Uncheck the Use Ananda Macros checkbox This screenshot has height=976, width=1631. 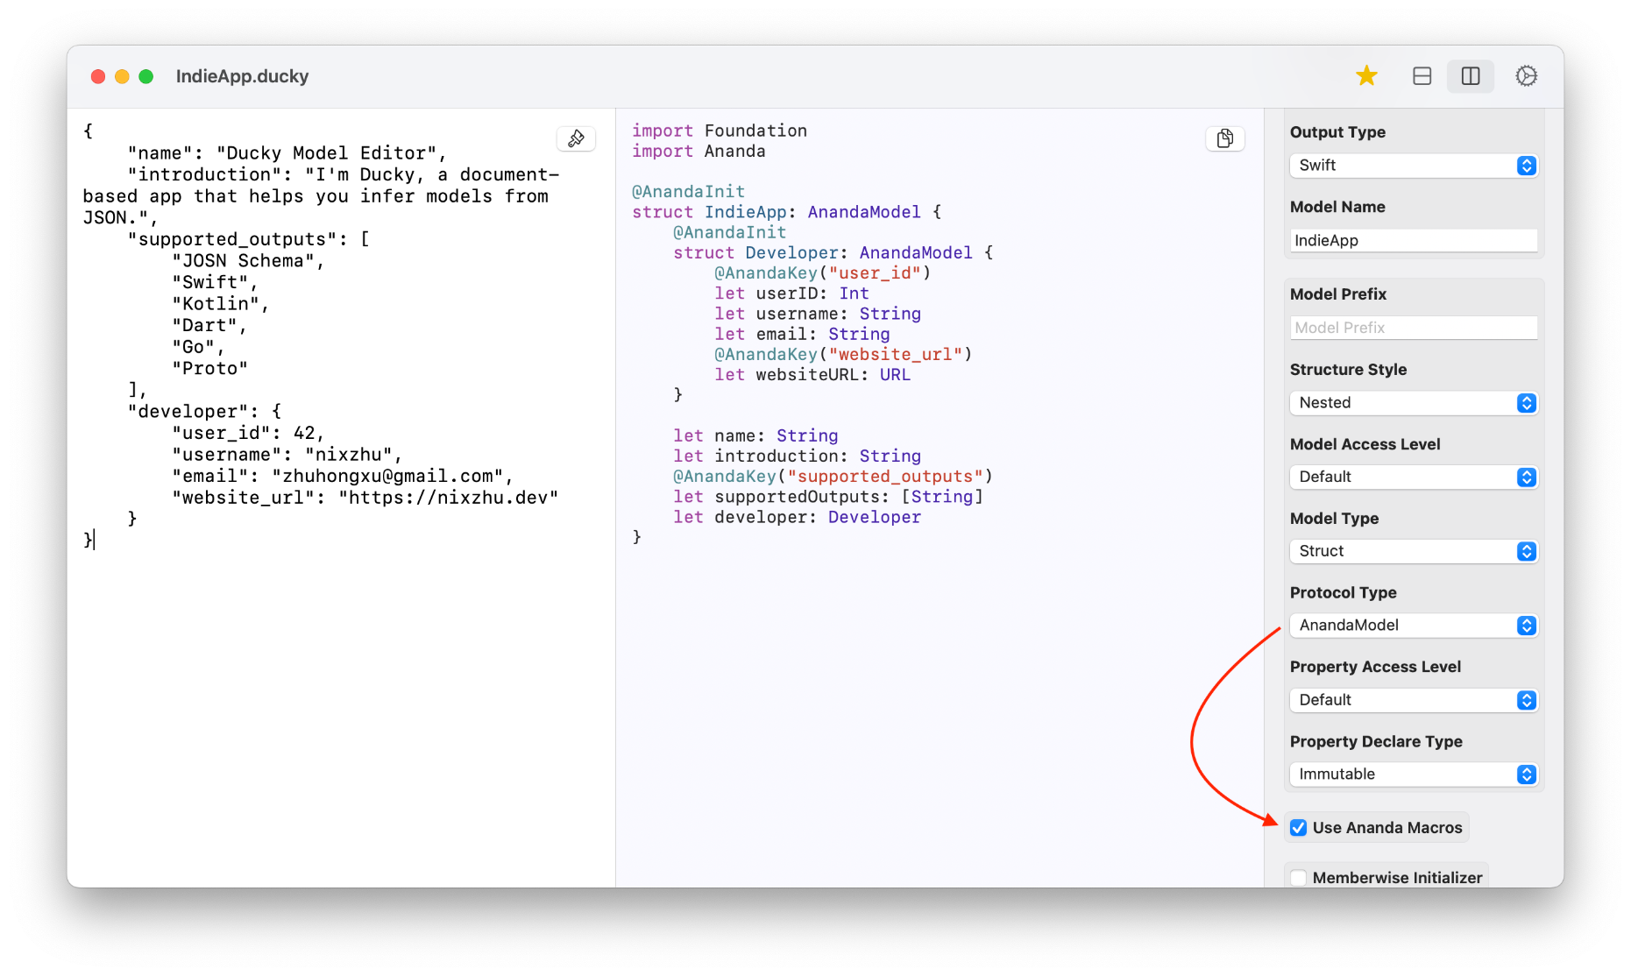(x=1299, y=828)
